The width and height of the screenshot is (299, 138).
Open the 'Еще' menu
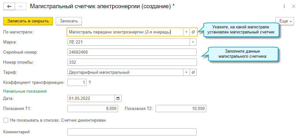285,21
